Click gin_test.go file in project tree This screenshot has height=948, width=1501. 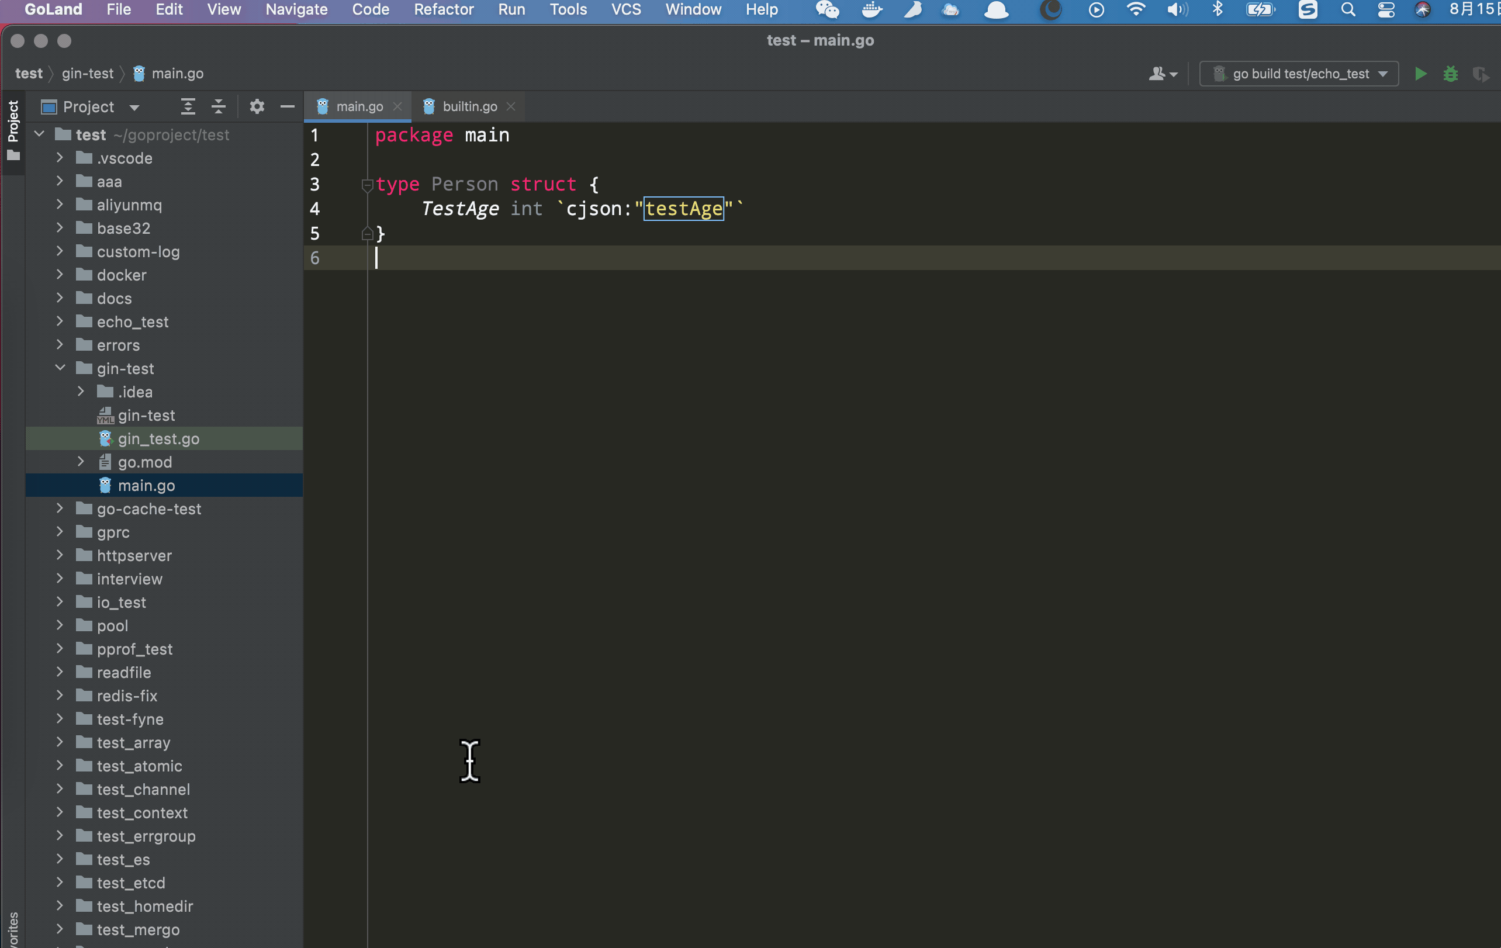point(156,438)
